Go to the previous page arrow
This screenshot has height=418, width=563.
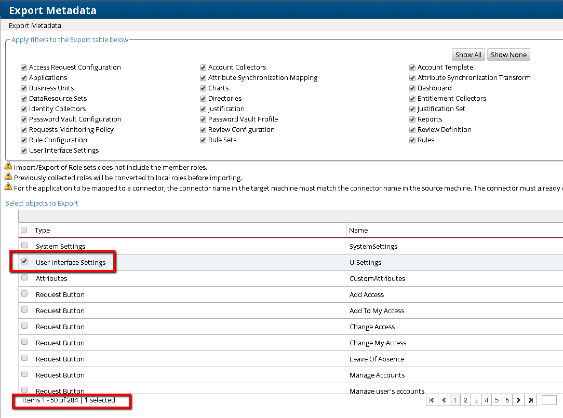coord(444,400)
